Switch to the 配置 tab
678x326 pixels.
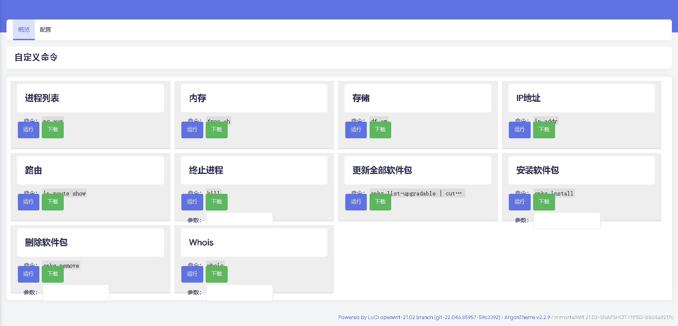(x=45, y=30)
